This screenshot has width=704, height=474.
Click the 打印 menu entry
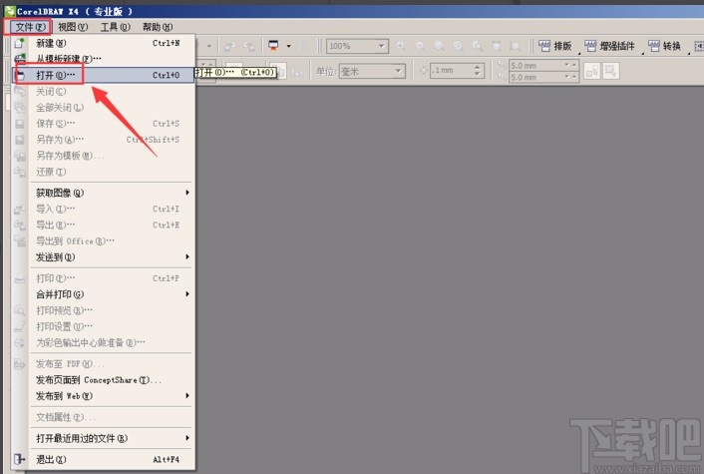tap(104, 278)
